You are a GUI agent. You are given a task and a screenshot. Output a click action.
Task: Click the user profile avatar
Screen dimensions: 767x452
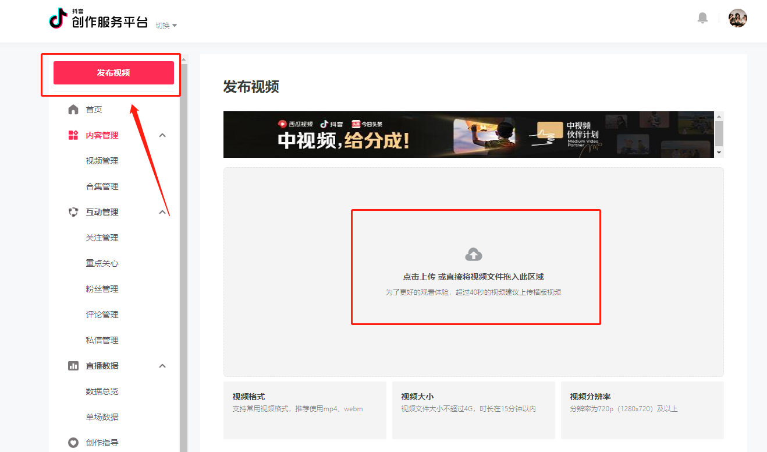[738, 18]
